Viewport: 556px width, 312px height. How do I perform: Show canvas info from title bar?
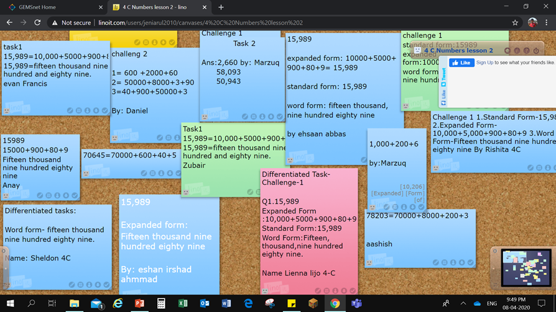(517, 51)
